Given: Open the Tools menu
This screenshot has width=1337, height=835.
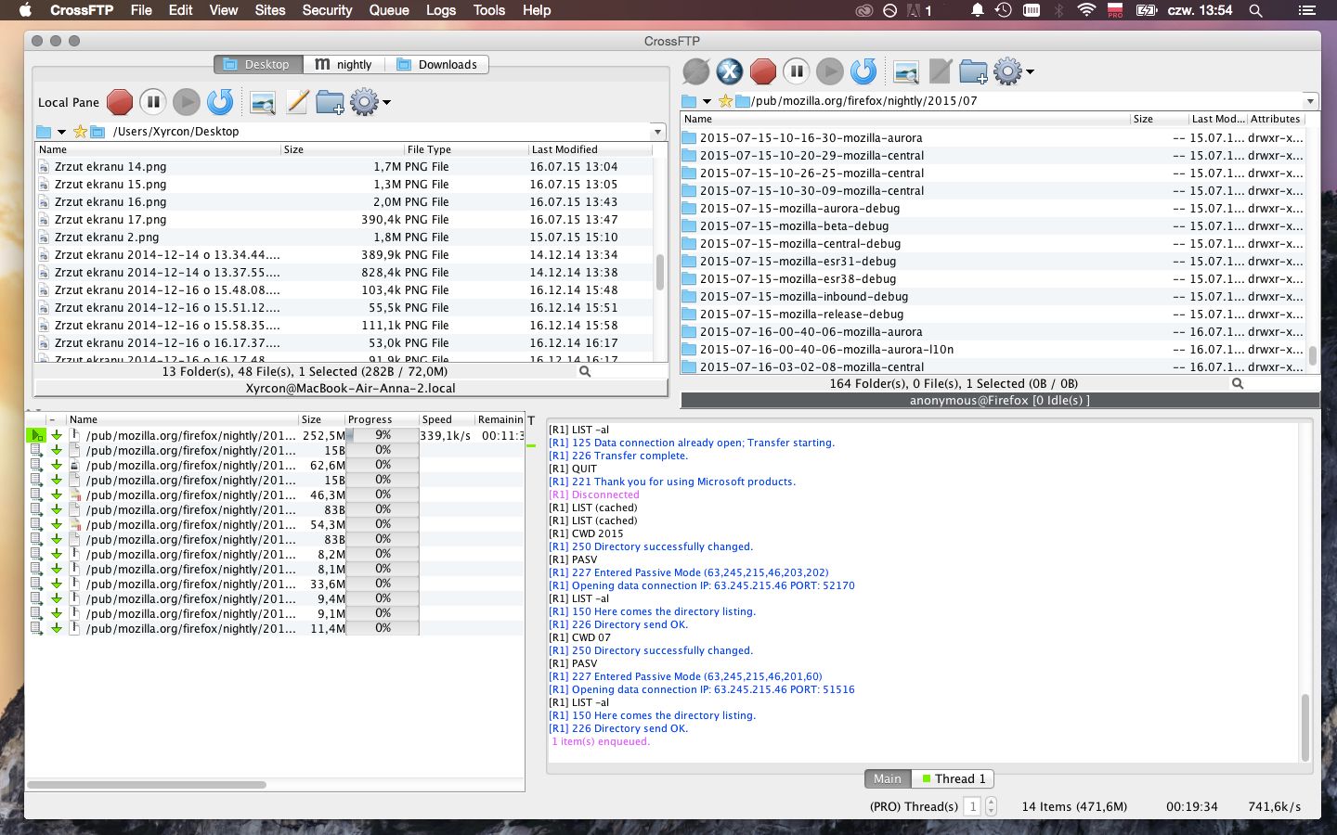Looking at the screenshot, I should [x=488, y=10].
